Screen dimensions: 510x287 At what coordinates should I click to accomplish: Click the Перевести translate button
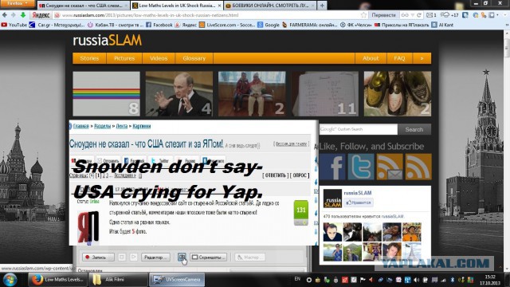(383, 15)
